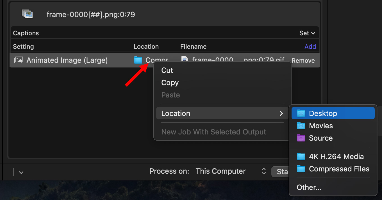Viewport: 382px width, 200px height.
Task: Click the Animated Image setting icon
Action: click(x=19, y=60)
